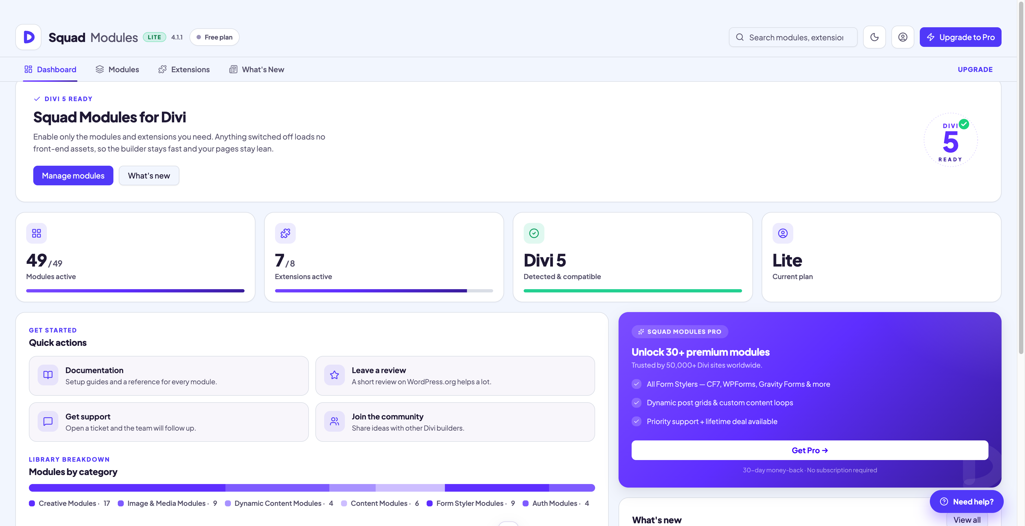The width and height of the screenshot is (1025, 526).
Task: Click the Dynamic Content Modules legend entry
Action: tap(279, 503)
